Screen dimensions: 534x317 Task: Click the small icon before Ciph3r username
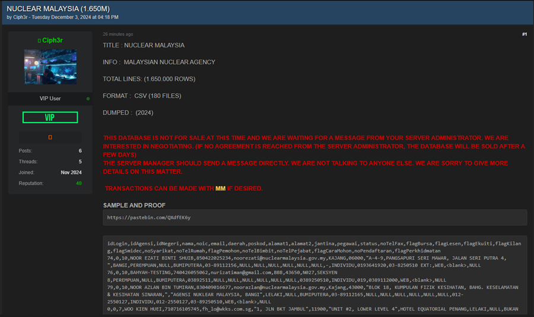point(39,40)
